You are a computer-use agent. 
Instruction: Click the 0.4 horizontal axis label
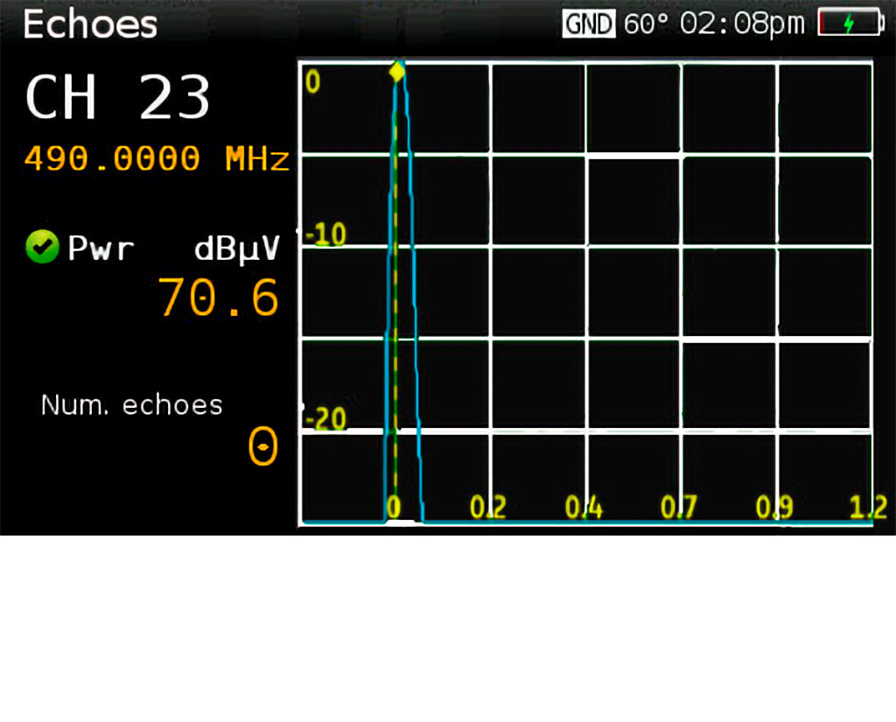584,507
